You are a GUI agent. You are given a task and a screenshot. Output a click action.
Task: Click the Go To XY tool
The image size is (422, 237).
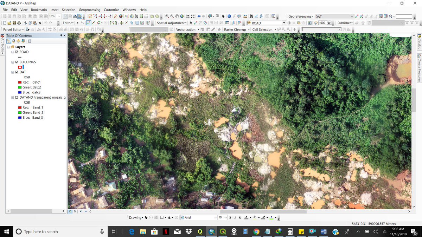[261, 16]
